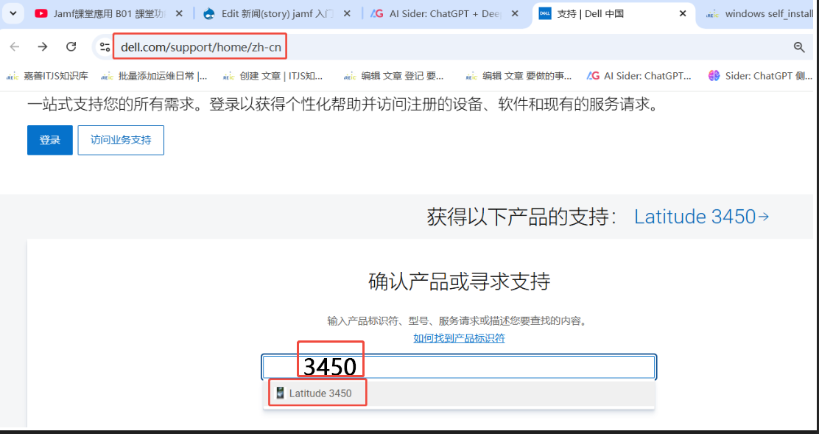Open the 嘉善ITJS知识库 bookmark

click(48, 76)
